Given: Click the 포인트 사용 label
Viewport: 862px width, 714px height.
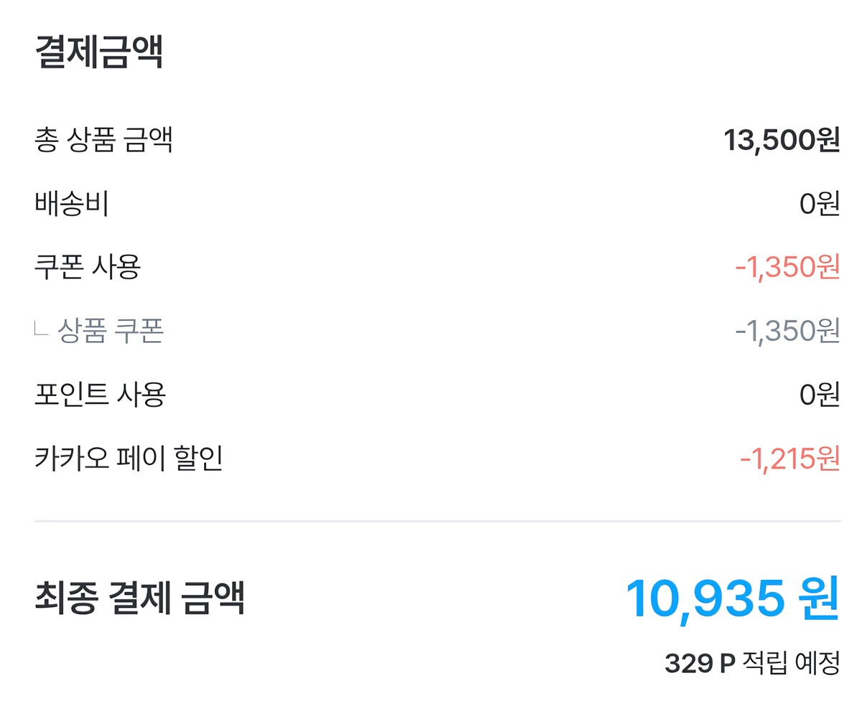Looking at the screenshot, I should click(100, 394).
